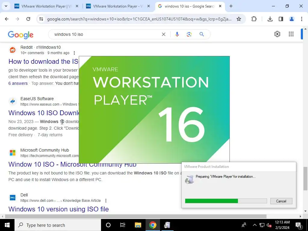This screenshot has width=308, height=231.
Task: Open the People icon in system tray
Action: (244, 225)
